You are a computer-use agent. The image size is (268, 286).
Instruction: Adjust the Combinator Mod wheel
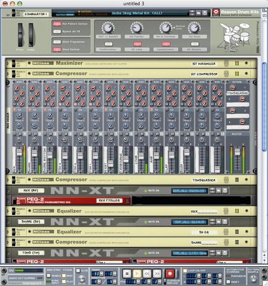[x=31, y=35]
